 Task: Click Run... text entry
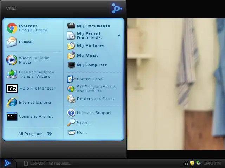[82, 132]
